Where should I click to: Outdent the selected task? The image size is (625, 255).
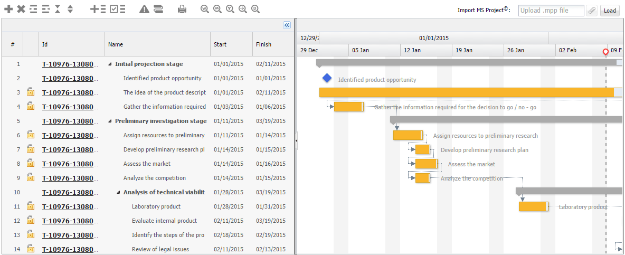tap(46, 9)
